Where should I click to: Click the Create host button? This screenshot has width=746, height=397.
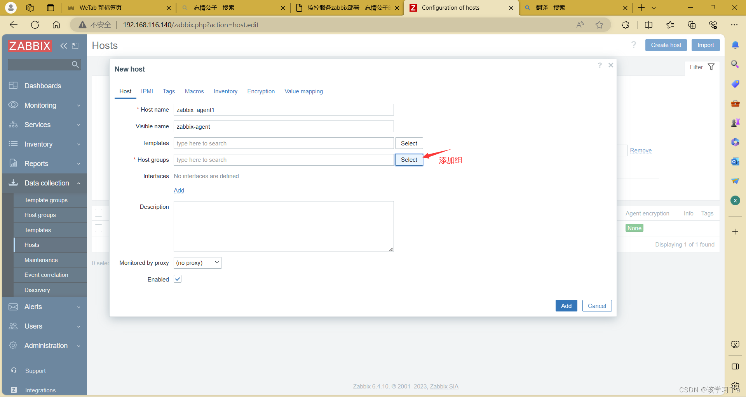click(666, 45)
